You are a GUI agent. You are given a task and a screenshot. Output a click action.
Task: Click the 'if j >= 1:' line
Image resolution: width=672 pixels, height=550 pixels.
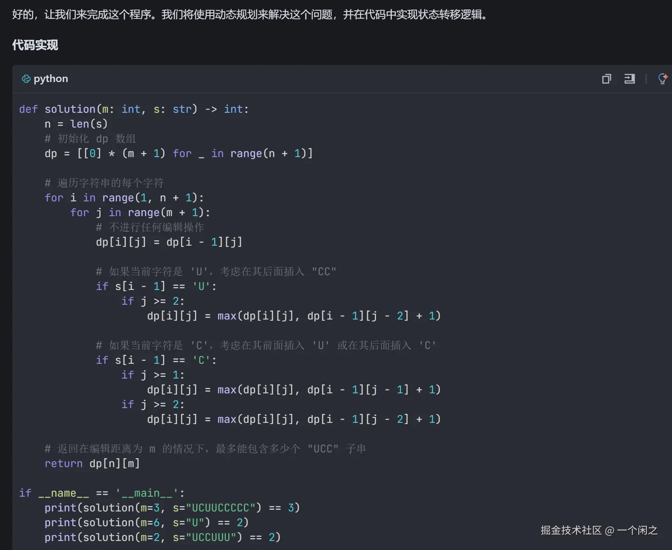pyautogui.click(x=153, y=375)
